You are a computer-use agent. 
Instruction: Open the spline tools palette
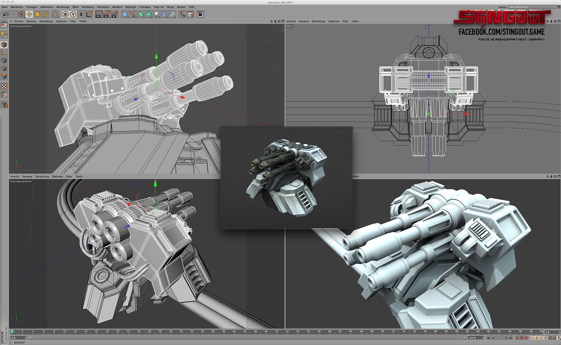tap(133, 14)
